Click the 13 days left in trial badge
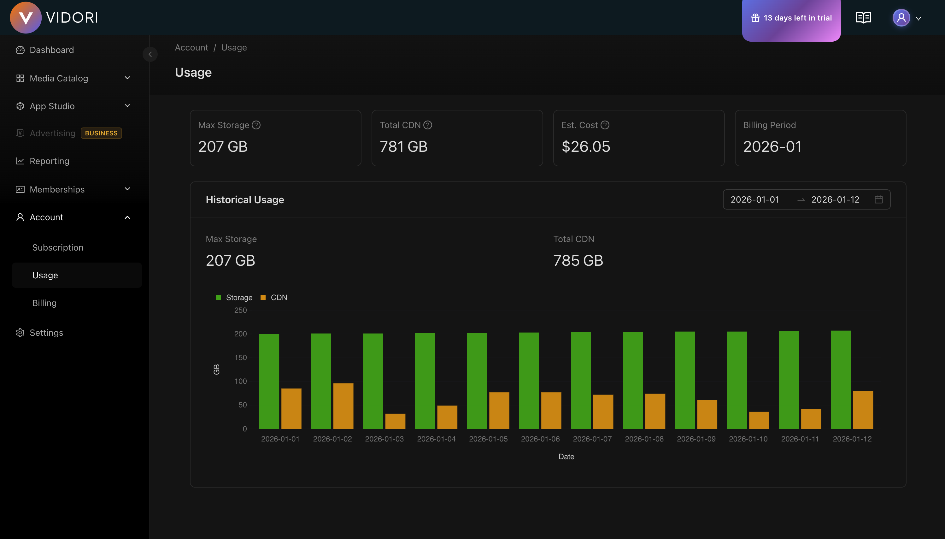The height and width of the screenshot is (539, 945). 791,17
